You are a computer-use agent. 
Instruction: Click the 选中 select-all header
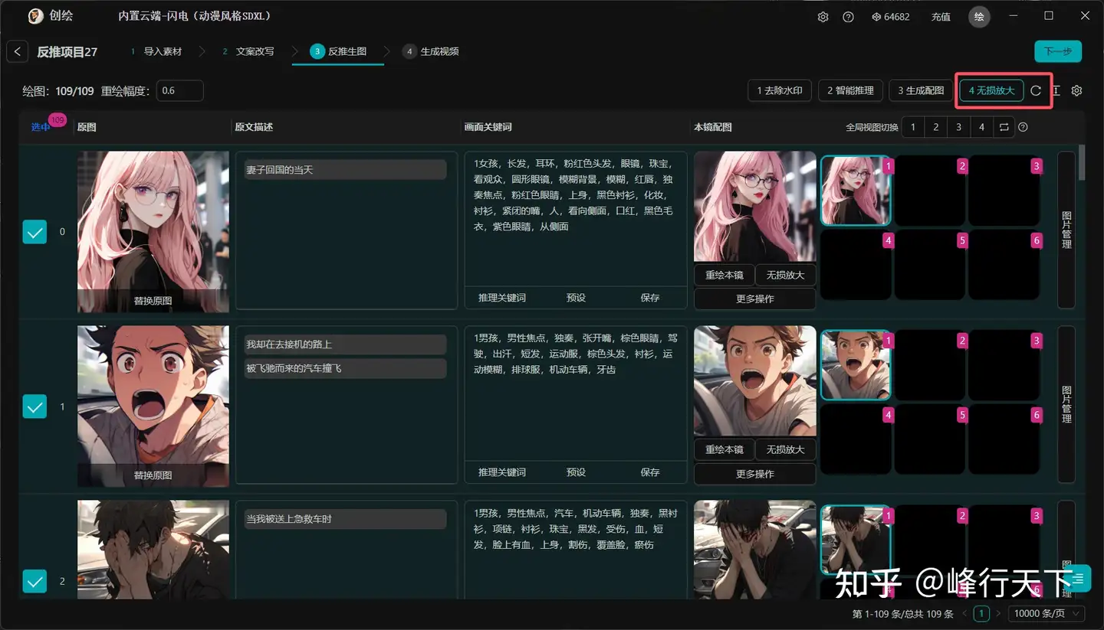point(40,127)
